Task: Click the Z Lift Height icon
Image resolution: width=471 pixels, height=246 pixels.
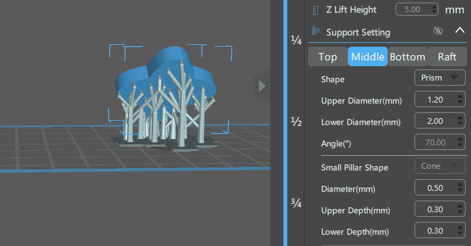Action: [315, 10]
